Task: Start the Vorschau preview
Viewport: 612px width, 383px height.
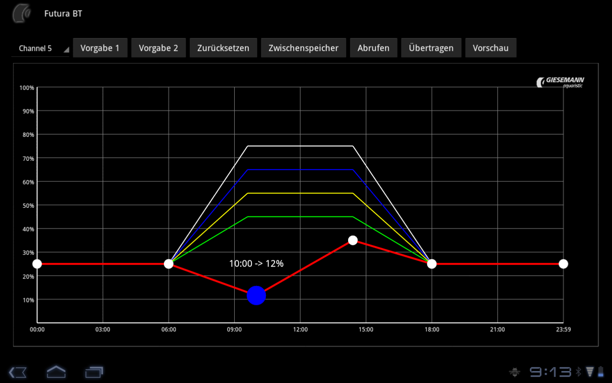Action: (x=491, y=48)
